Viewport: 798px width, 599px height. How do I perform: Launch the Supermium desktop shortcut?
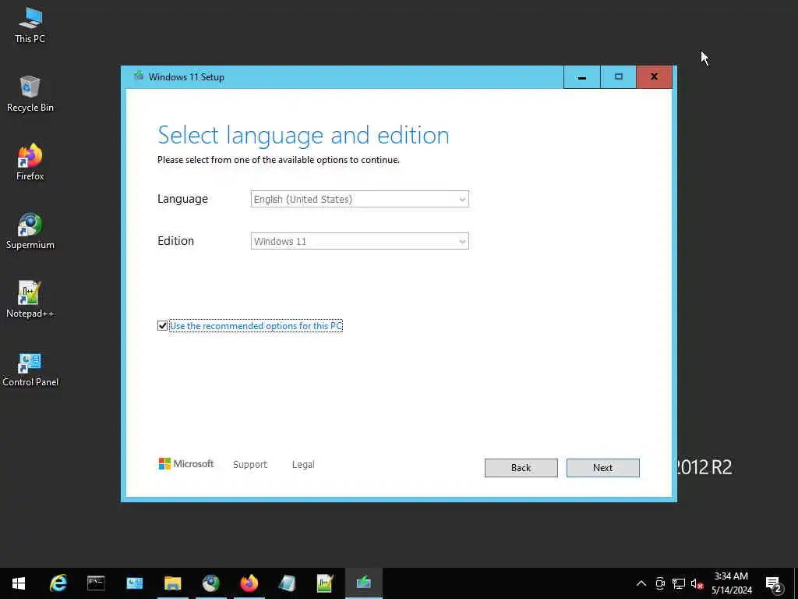pyautogui.click(x=30, y=231)
